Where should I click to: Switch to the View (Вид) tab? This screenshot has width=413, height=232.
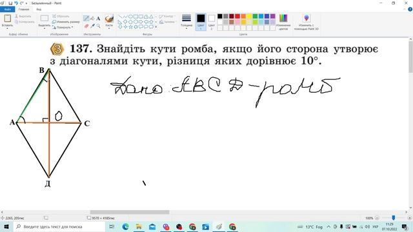39,9
